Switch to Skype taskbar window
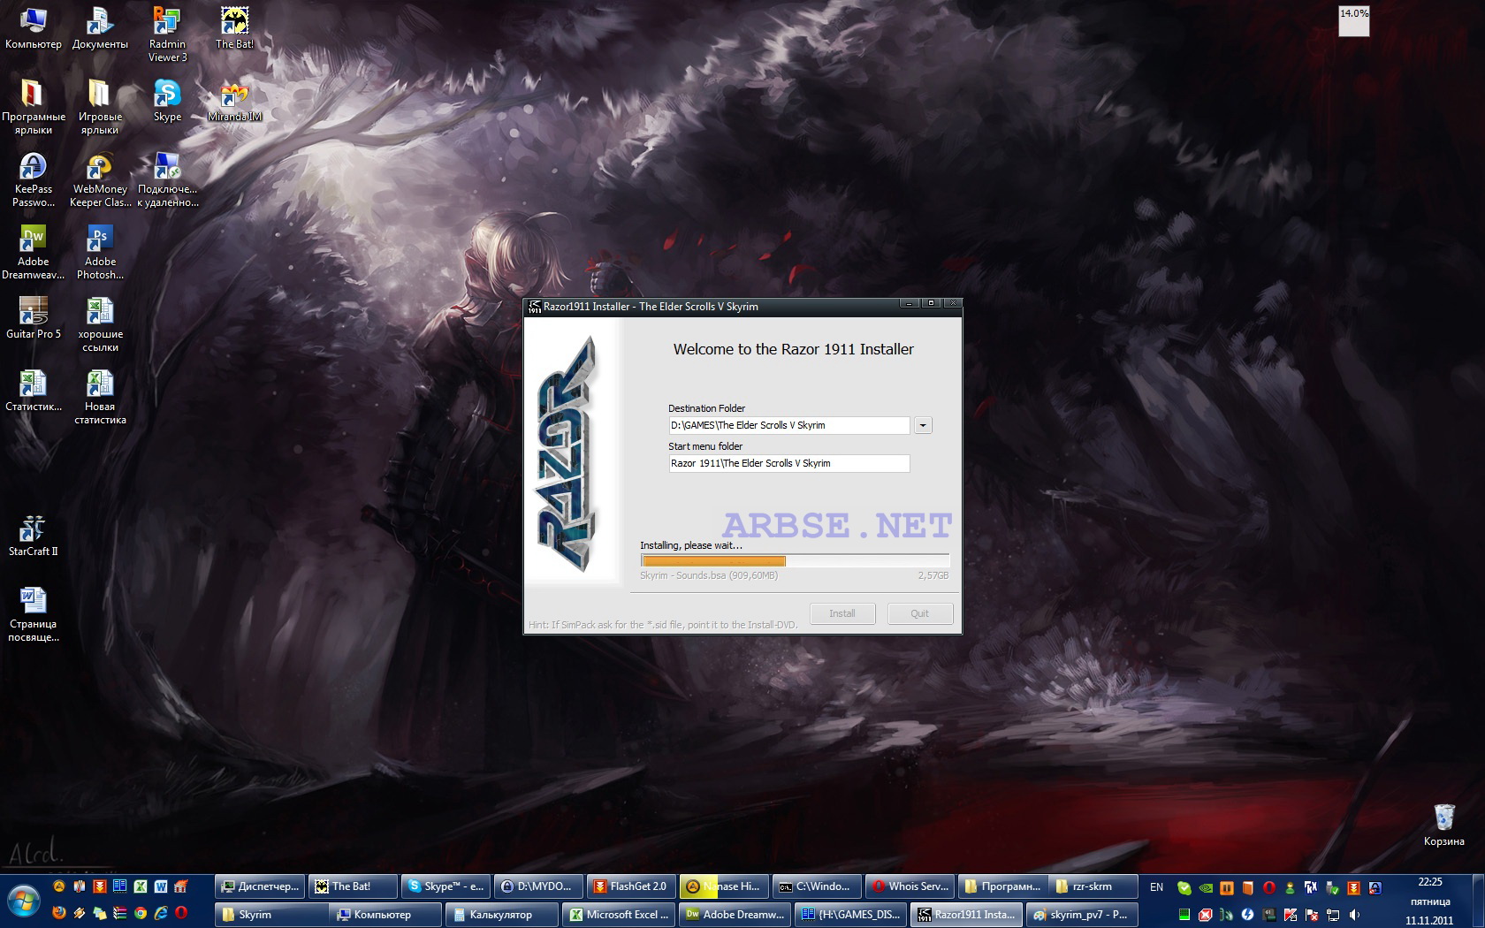The image size is (1485, 928). pos(445,886)
